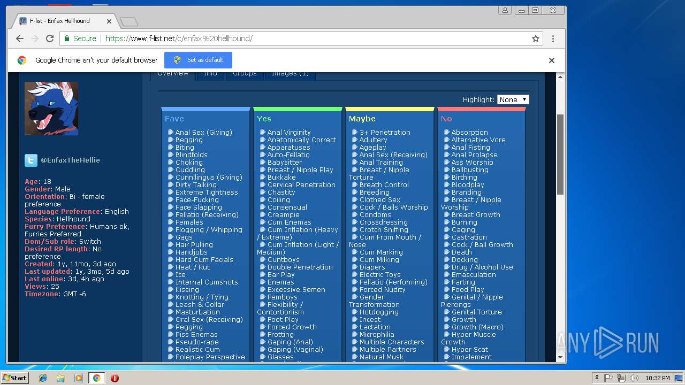
Task: Select the Growth (Macro) entry
Action: [477, 327]
